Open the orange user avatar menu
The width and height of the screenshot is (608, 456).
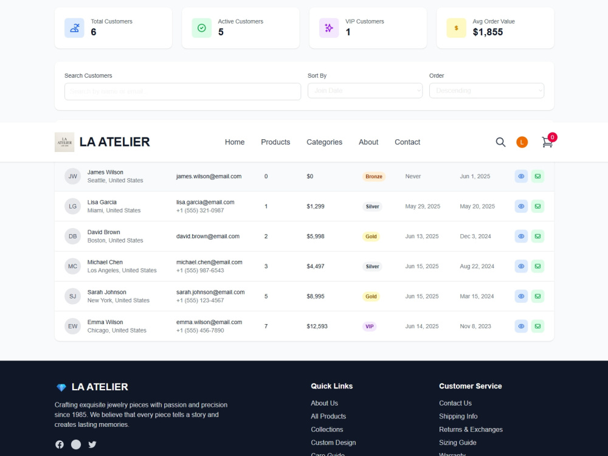[522, 142]
